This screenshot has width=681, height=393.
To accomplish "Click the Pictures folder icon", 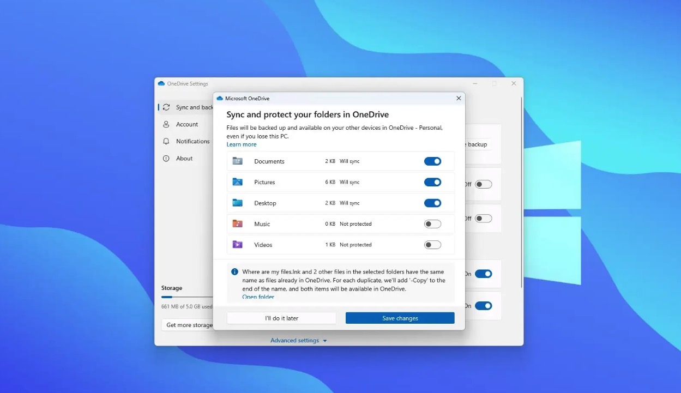I will [237, 182].
